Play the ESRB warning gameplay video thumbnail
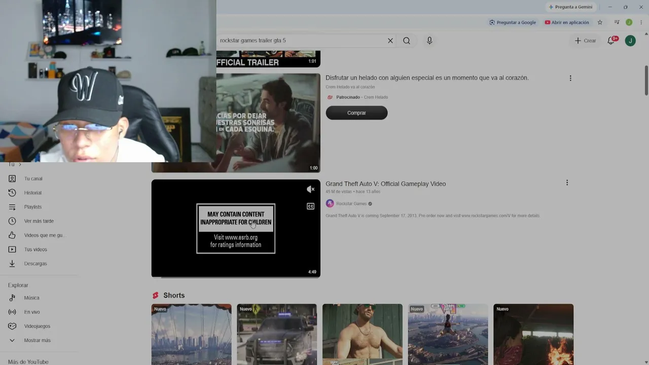 point(236,228)
